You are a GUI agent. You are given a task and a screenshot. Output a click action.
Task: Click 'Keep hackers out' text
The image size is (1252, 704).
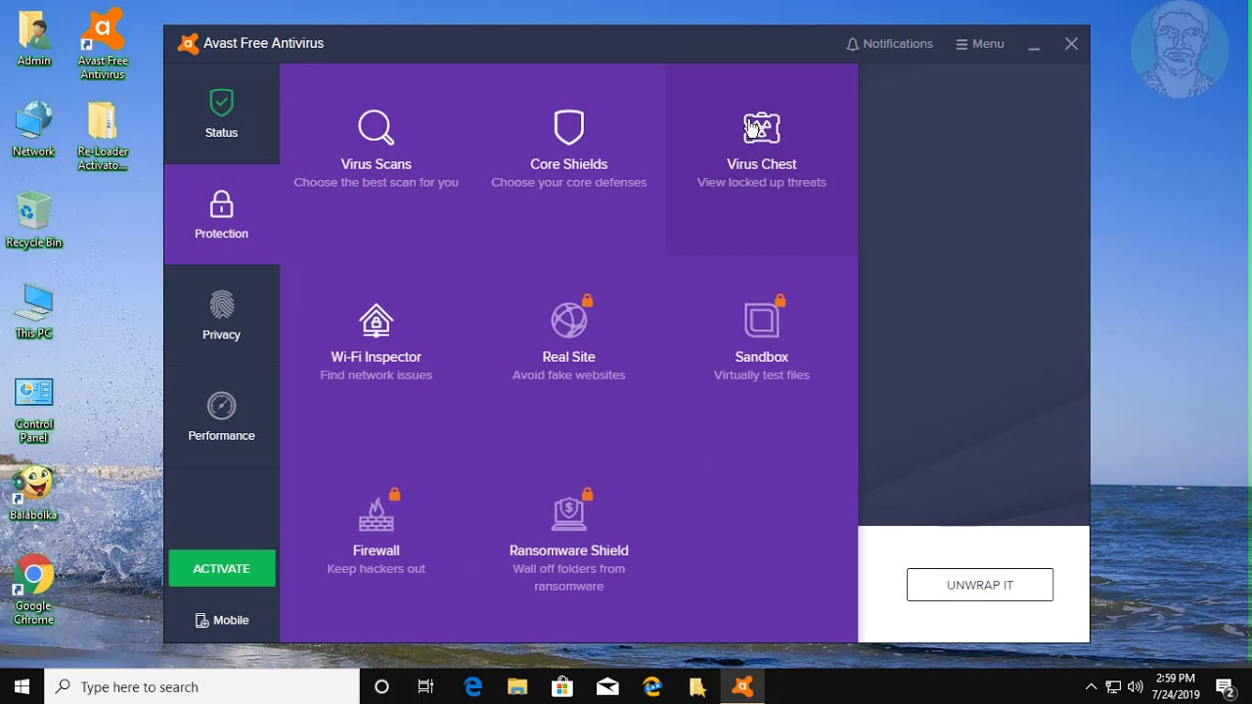tap(376, 568)
